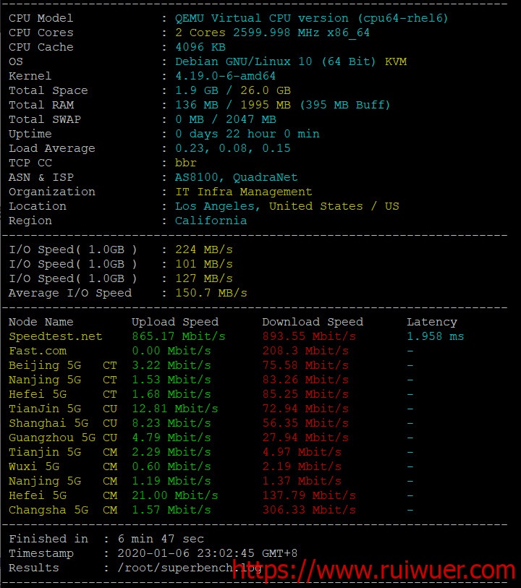Select the IT Infra Management organization text

pyautogui.click(x=243, y=192)
